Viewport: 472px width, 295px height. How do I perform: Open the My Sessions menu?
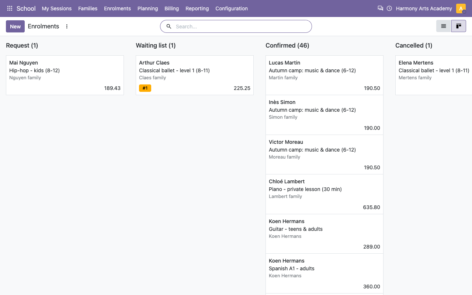pos(57,8)
